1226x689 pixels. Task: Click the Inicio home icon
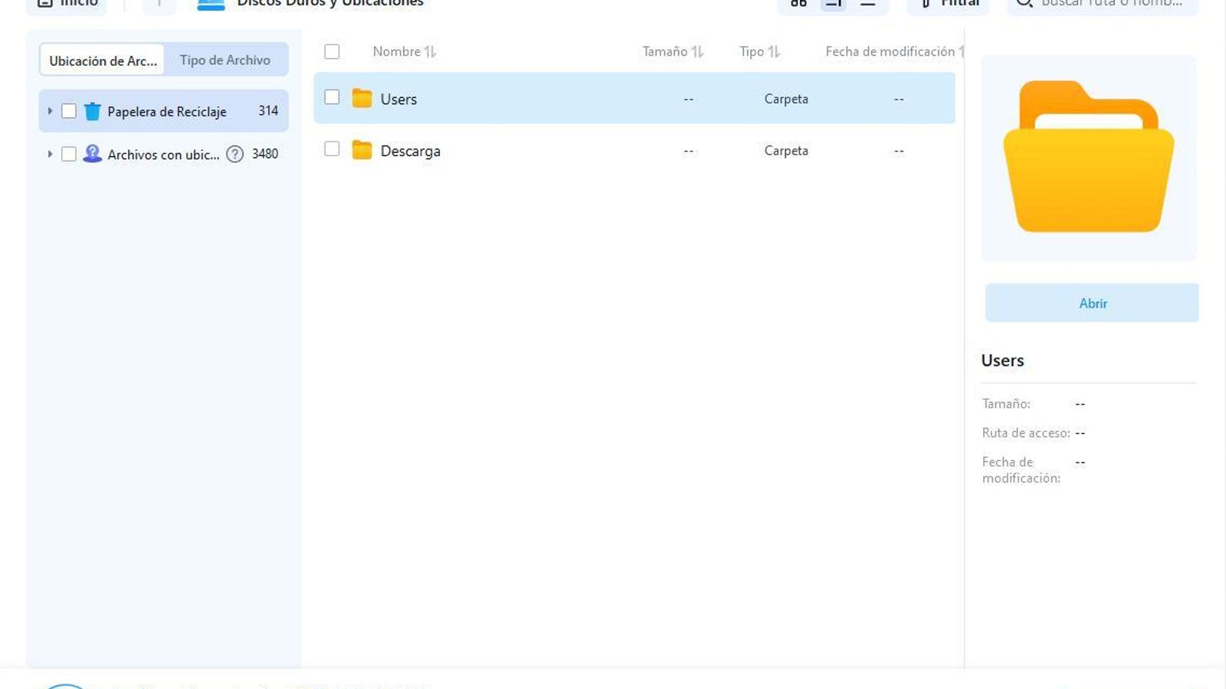click(x=46, y=2)
